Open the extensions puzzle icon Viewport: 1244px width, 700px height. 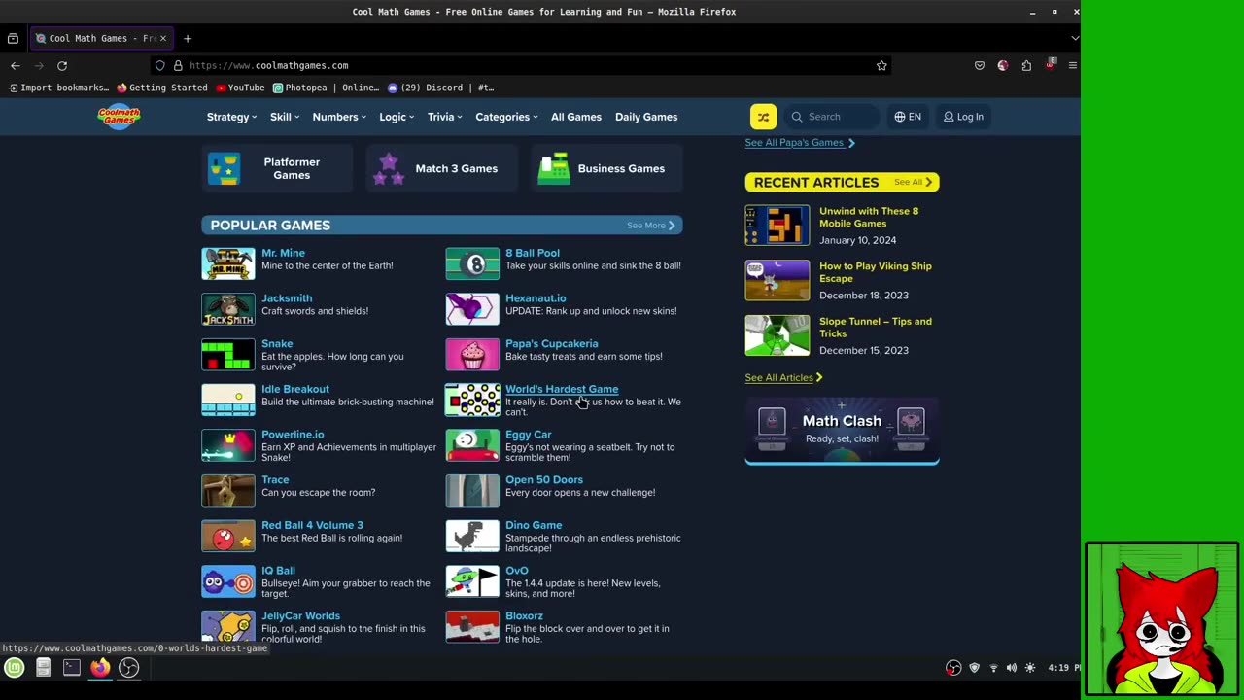pos(1026,65)
